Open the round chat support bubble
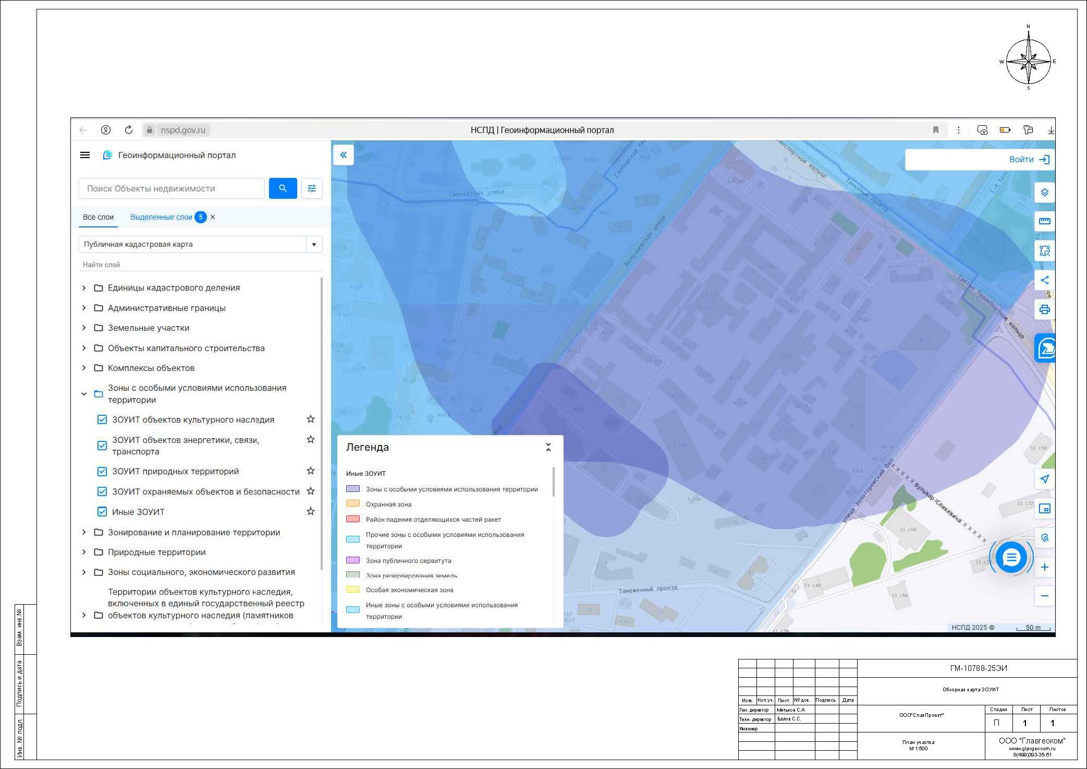This screenshot has width=1087, height=769. tap(1011, 558)
